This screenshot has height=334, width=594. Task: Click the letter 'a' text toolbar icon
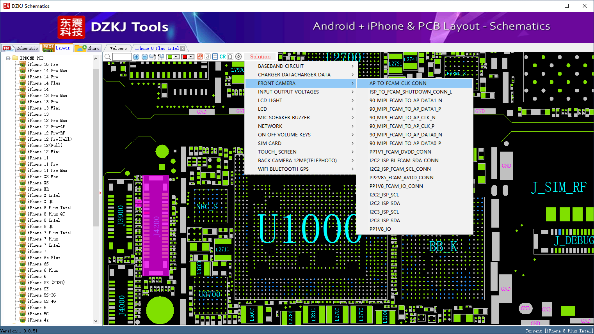(x=208, y=57)
